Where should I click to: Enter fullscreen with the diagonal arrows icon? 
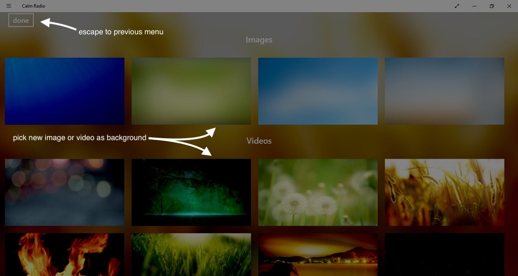tap(457, 6)
